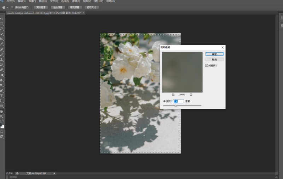Viewport: 283px width, 179px height.
Task: Toggle the 预览(P) preview checkbox
Action: click(x=207, y=65)
